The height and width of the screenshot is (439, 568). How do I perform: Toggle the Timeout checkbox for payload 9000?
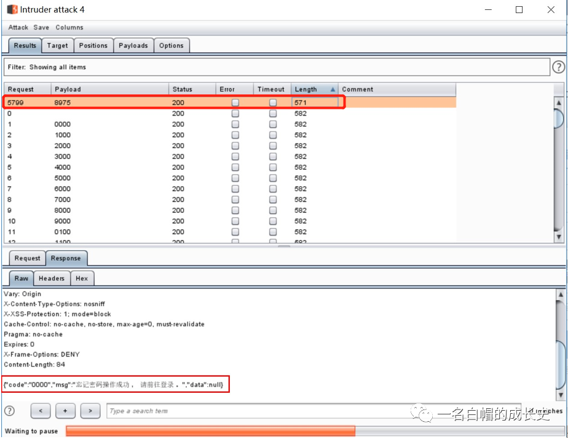pyautogui.click(x=273, y=221)
